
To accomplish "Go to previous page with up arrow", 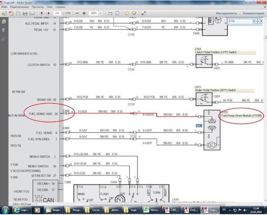I will [x=42, y=13].
